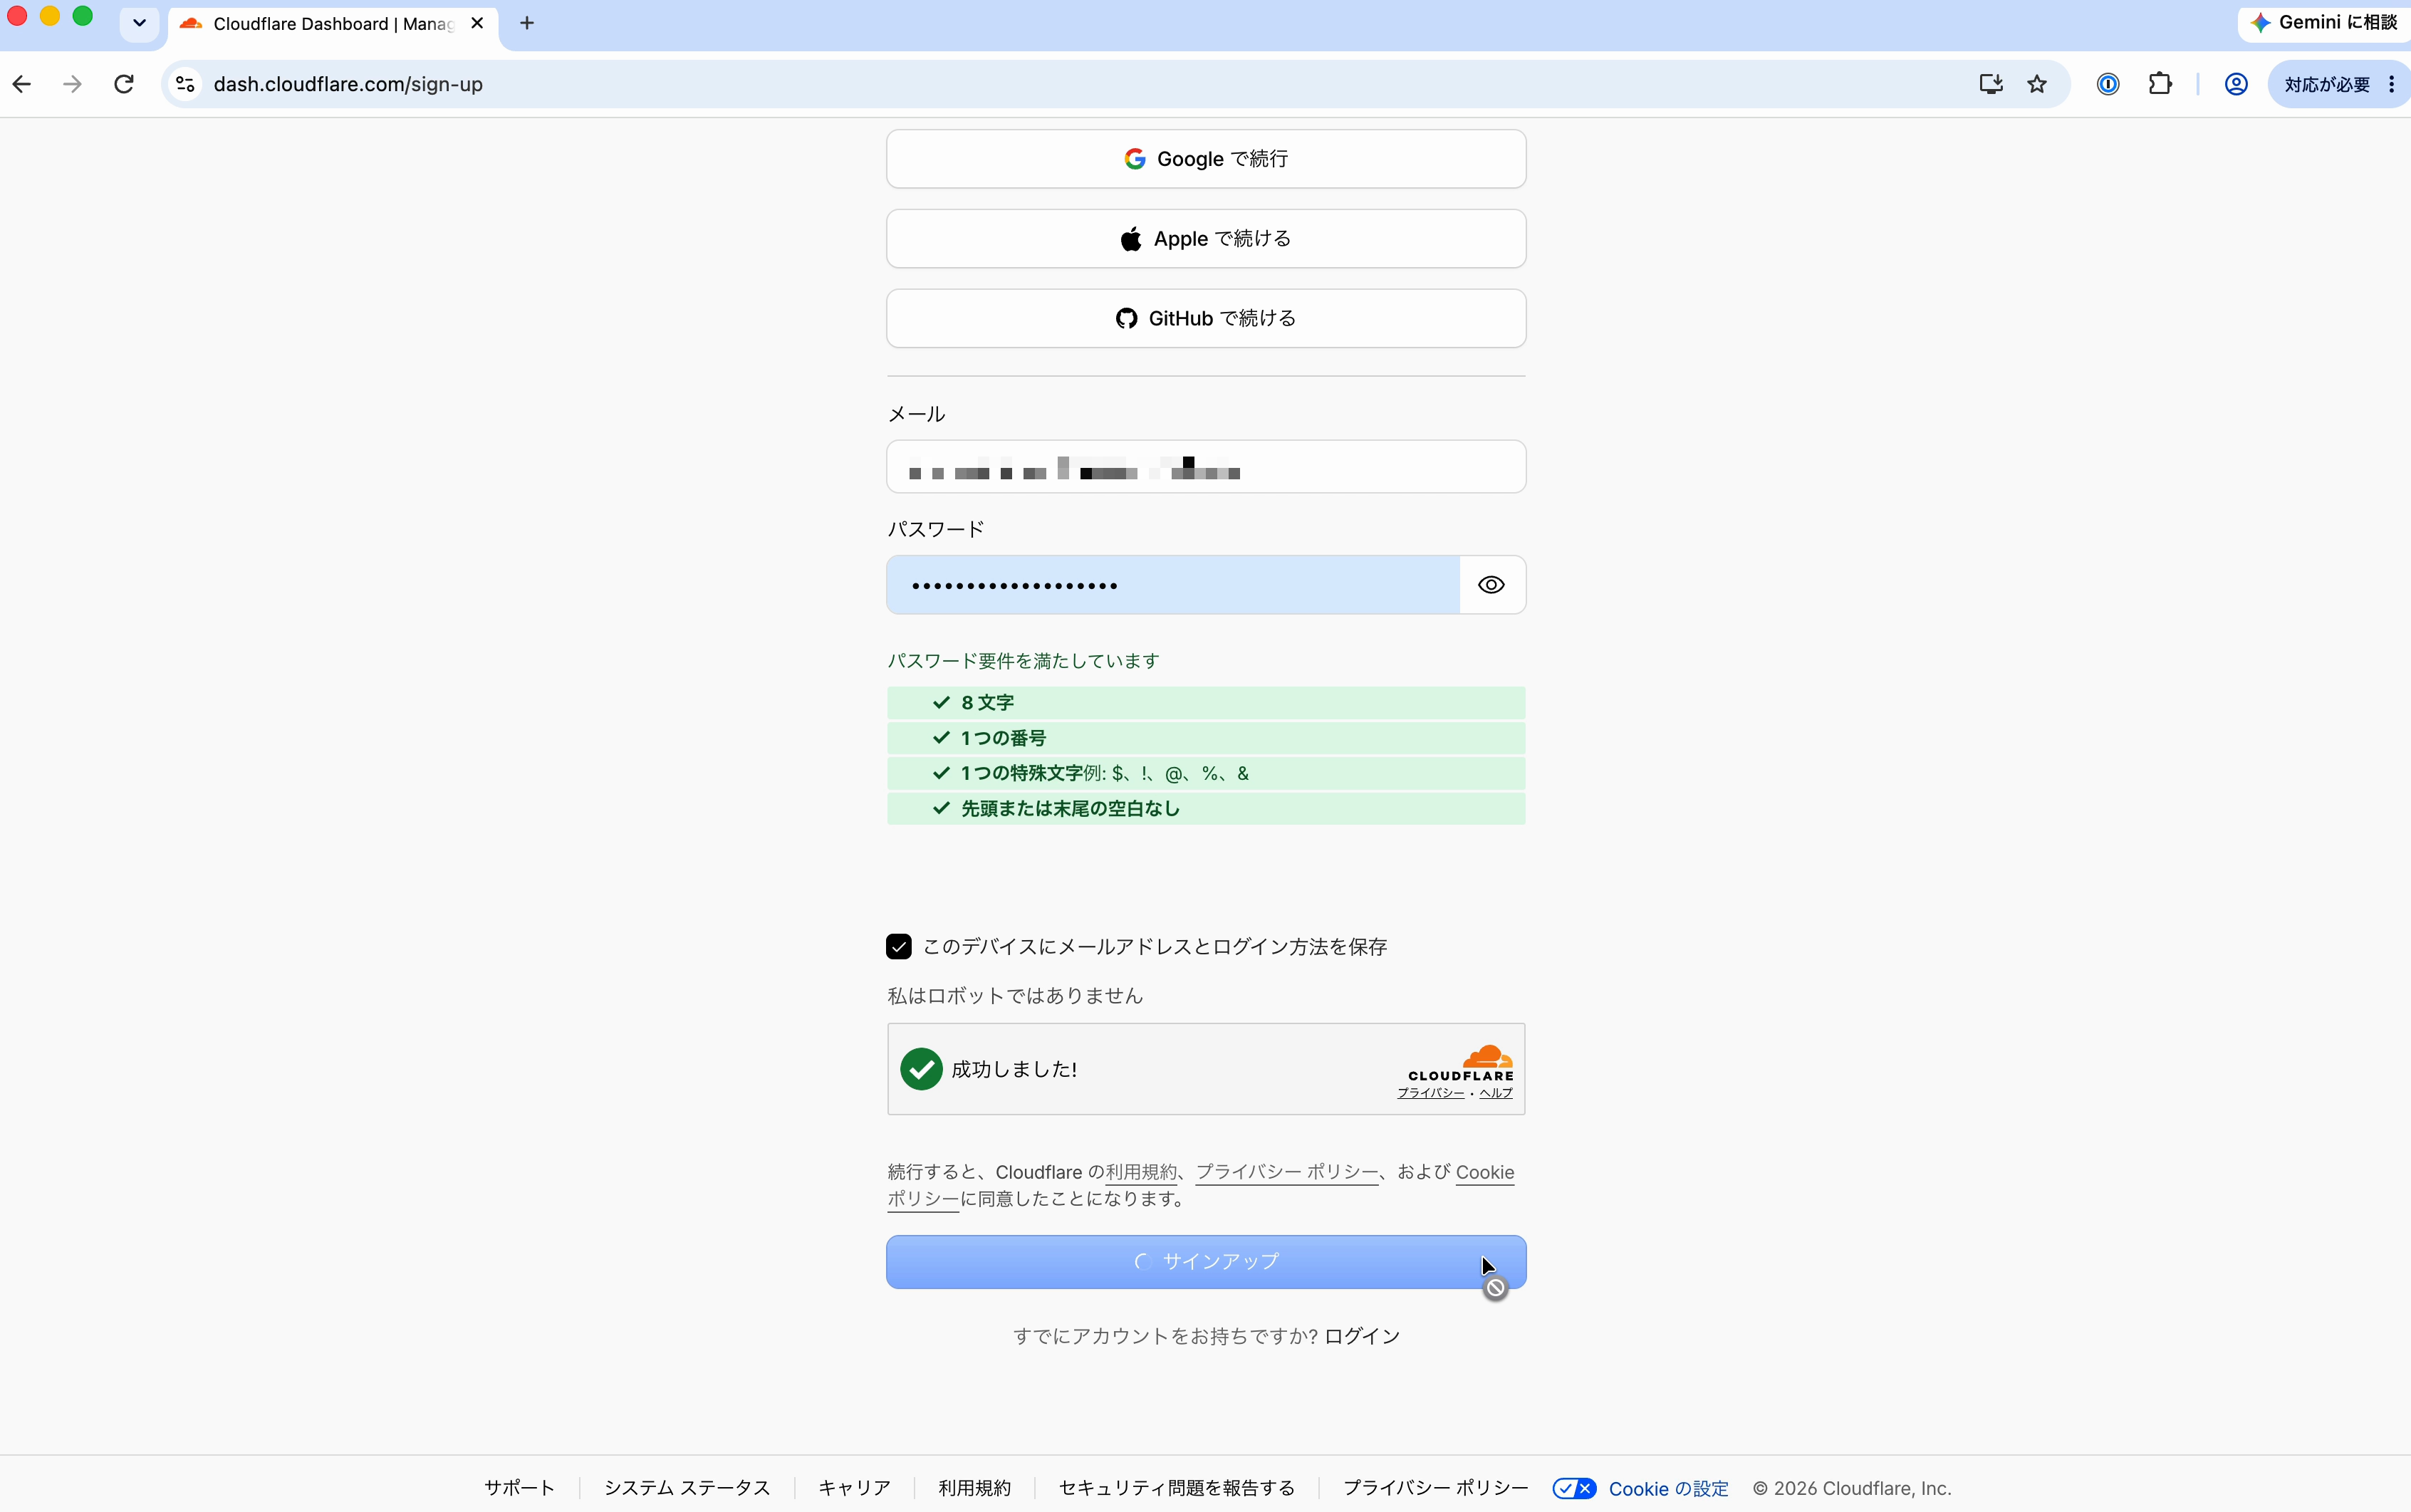Click the ログイン link

point(1362,1336)
